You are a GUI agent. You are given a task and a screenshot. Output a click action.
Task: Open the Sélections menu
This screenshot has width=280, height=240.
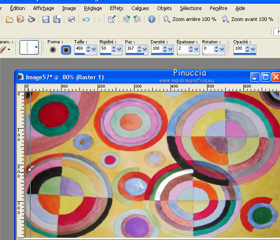[191, 8]
